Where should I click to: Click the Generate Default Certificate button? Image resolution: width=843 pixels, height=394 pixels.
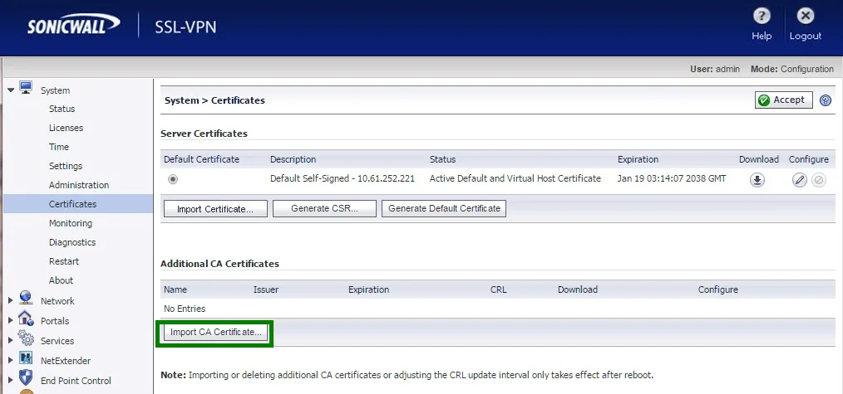click(x=444, y=209)
